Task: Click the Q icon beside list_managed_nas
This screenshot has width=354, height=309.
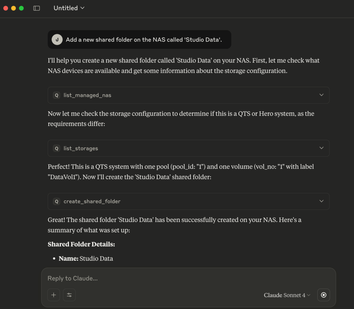Action: [x=56, y=95]
